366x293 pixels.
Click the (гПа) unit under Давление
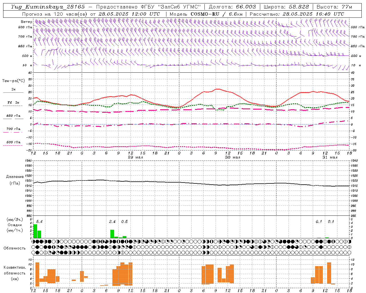(x=15, y=183)
